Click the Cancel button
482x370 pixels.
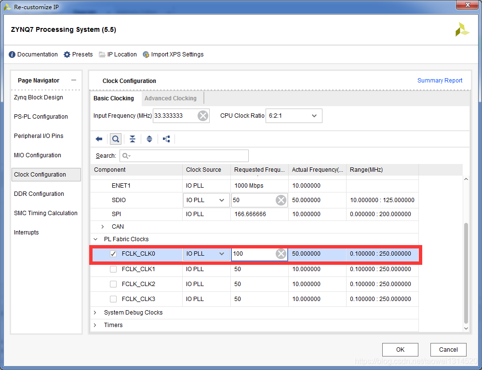448,350
